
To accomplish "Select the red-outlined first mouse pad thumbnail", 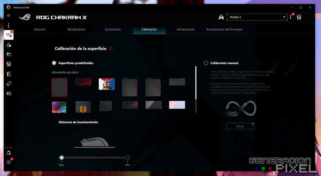I will [59, 88].
